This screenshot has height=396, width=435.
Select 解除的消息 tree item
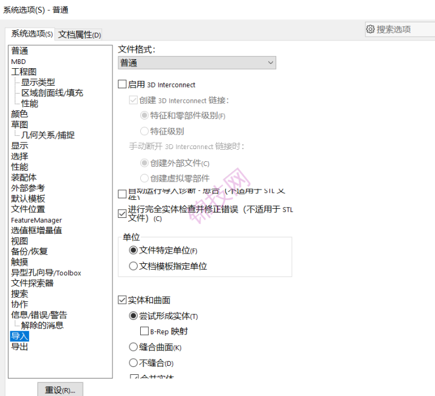(42, 325)
